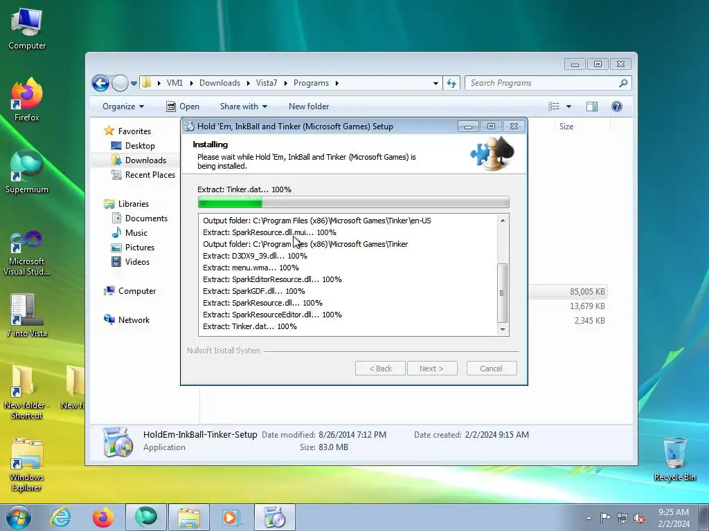This screenshot has height=531, width=709.
Task: Open the muted volume tray icon
Action: tap(639, 518)
